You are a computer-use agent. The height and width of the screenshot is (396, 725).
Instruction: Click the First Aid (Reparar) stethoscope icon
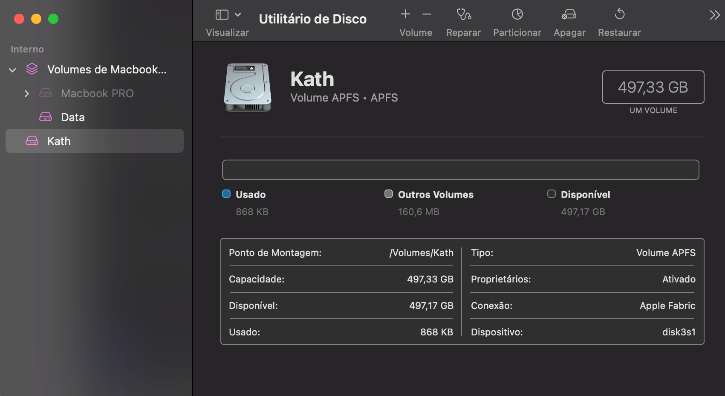tap(463, 15)
